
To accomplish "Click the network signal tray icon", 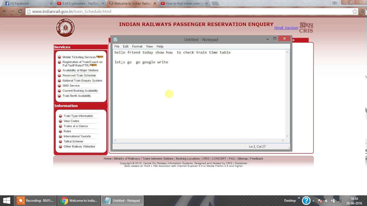I will [x=340, y=201].
